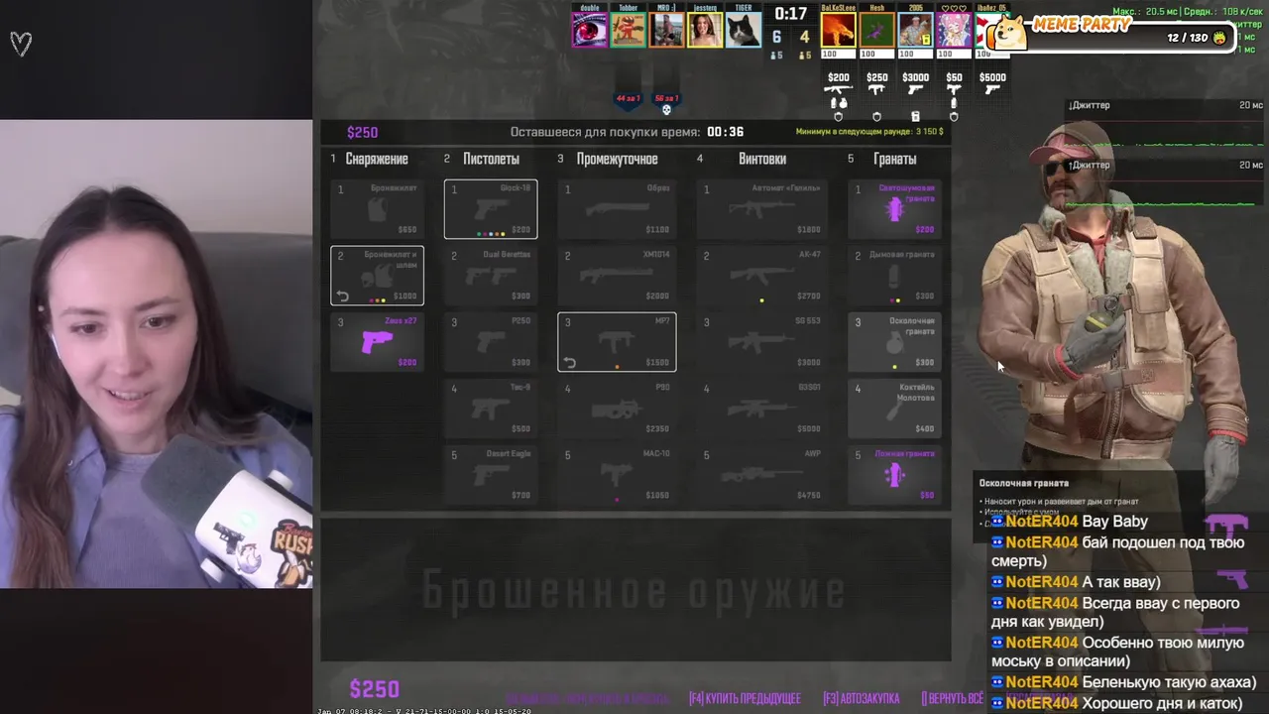Click the Осколочная граната tooltip title
The height and width of the screenshot is (714, 1269).
[1024, 483]
